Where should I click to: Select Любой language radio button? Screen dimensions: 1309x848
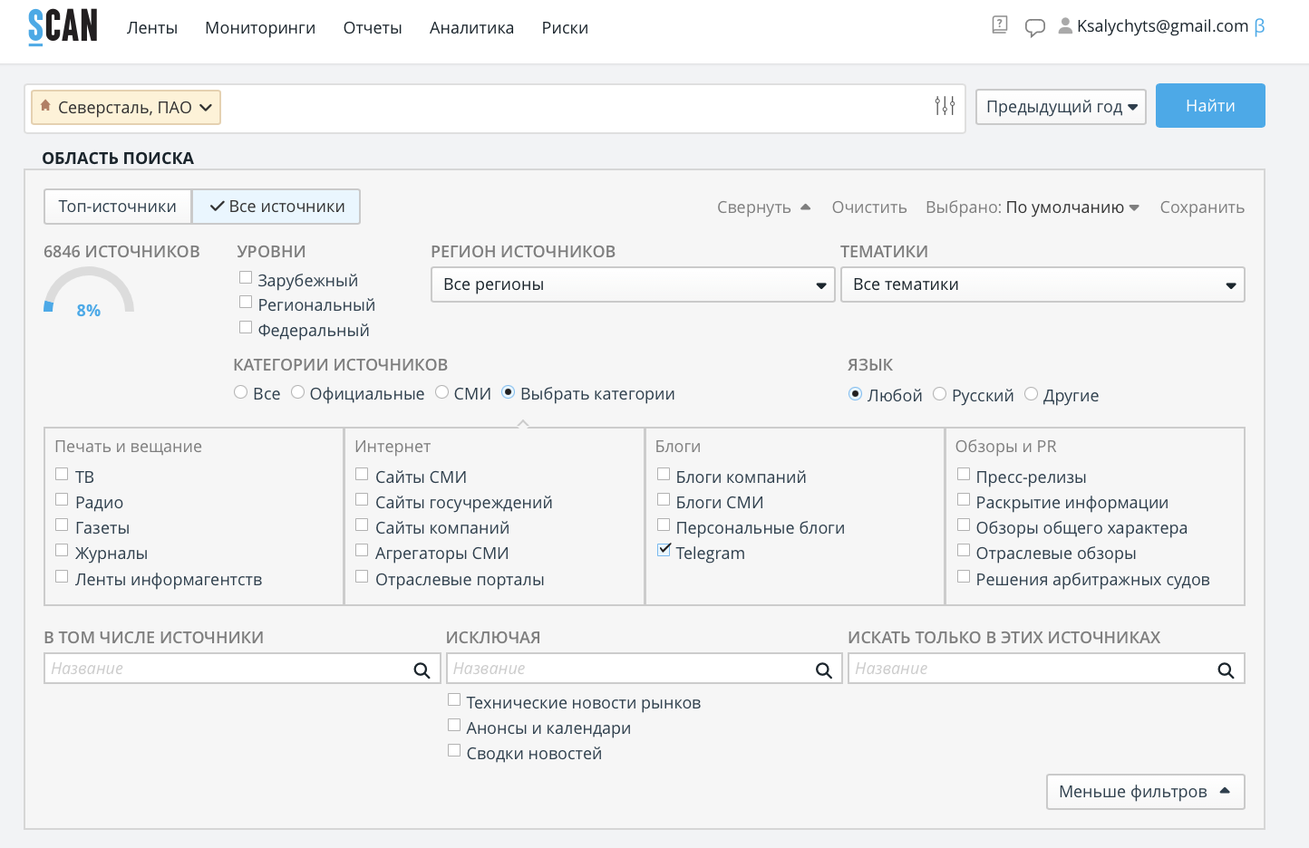pyautogui.click(x=855, y=394)
